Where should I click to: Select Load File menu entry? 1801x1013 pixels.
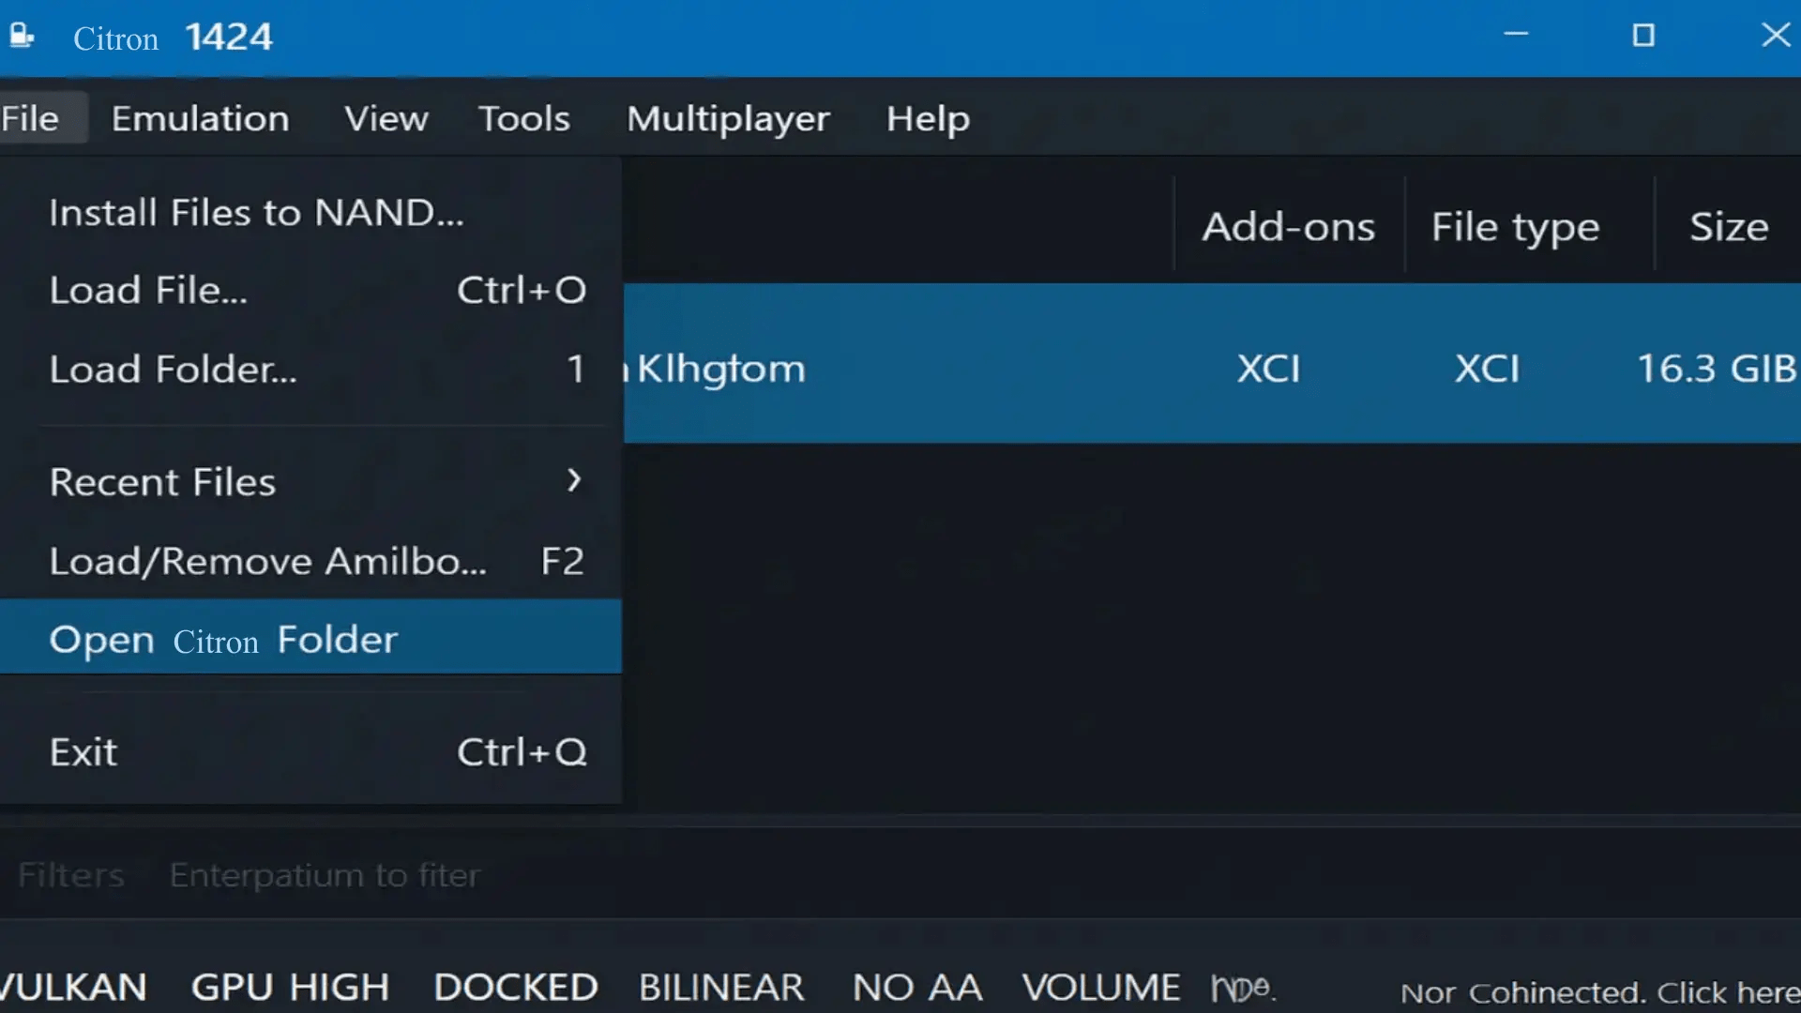coord(148,291)
